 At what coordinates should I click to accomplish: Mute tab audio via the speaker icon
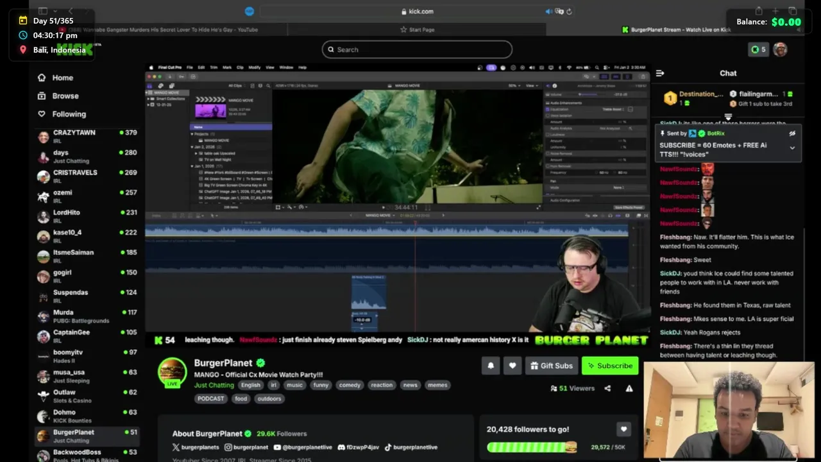pos(548,12)
